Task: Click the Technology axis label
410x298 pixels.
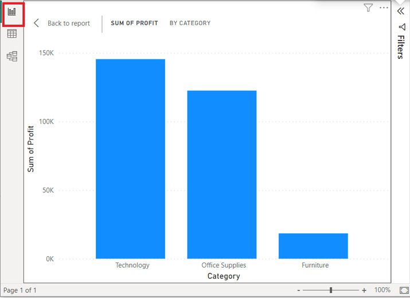Action: tap(132, 265)
